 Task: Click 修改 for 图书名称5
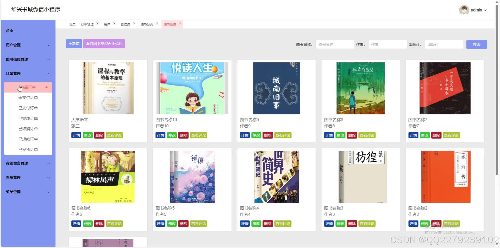172,224
